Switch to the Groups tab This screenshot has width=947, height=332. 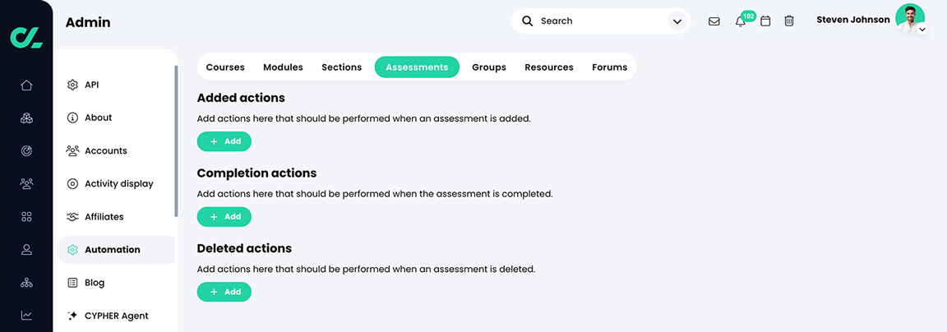click(489, 67)
